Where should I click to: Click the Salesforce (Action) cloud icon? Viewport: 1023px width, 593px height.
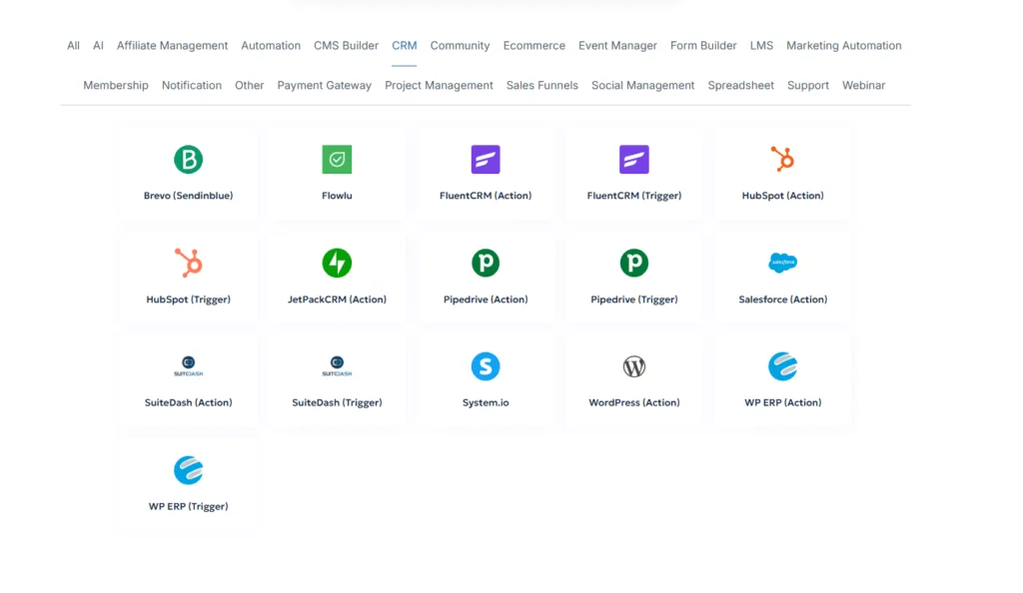[783, 263]
